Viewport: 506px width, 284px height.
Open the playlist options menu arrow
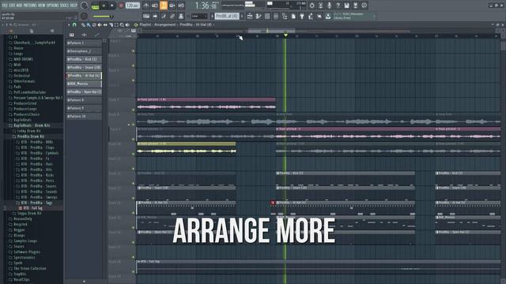click(69, 24)
